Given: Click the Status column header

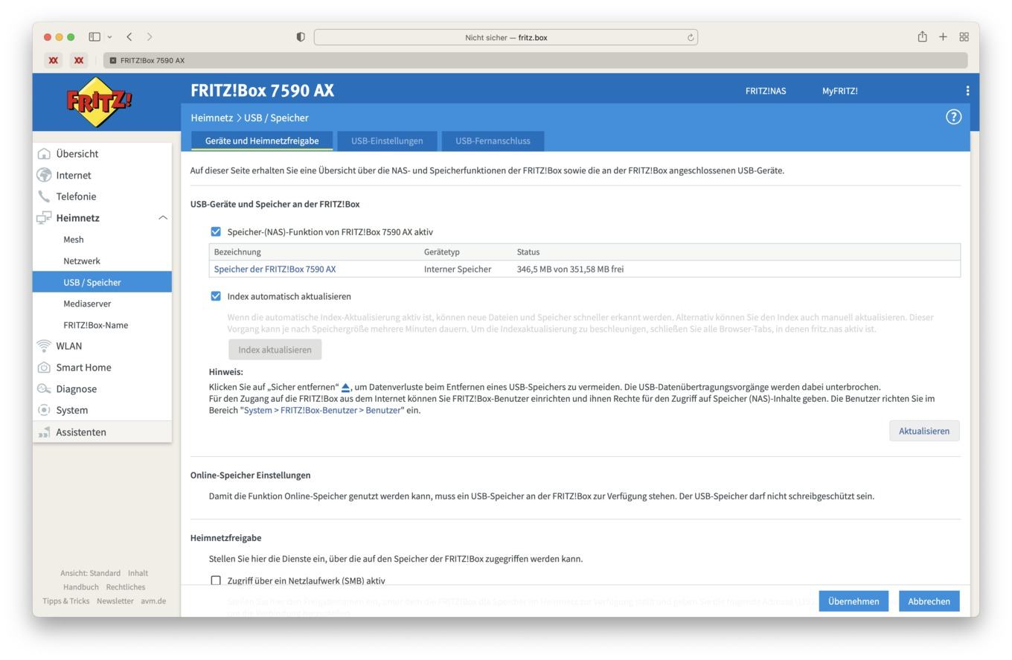Looking at the screenshot, I should point(528,252).
